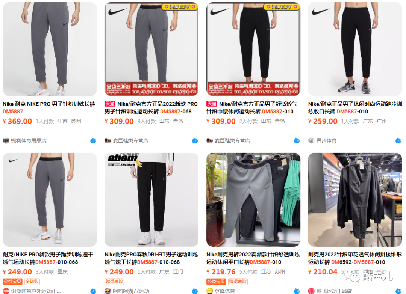This screenshot has height=294, width=406.
Task: Open the 麦巨鞋类专营店 link under the ¥309.00 grey pants
Action: point(130,141)
